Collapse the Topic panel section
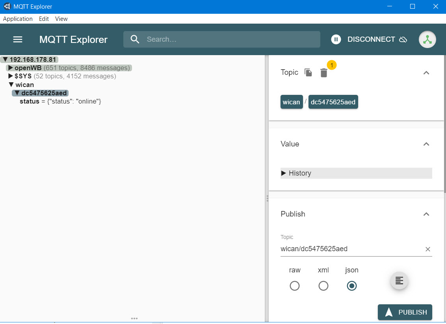The height and width of the screenshot is (324, 446). tap(426, 73)
